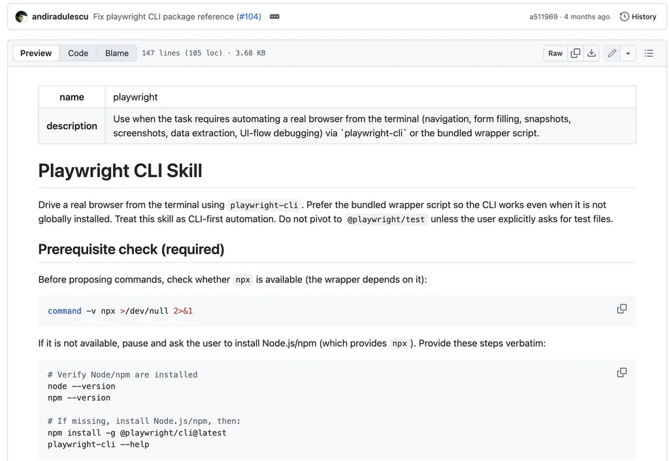
Task: Click the 'playwright' name table cell
Action: pyautogui.click(x=370, y=97)
